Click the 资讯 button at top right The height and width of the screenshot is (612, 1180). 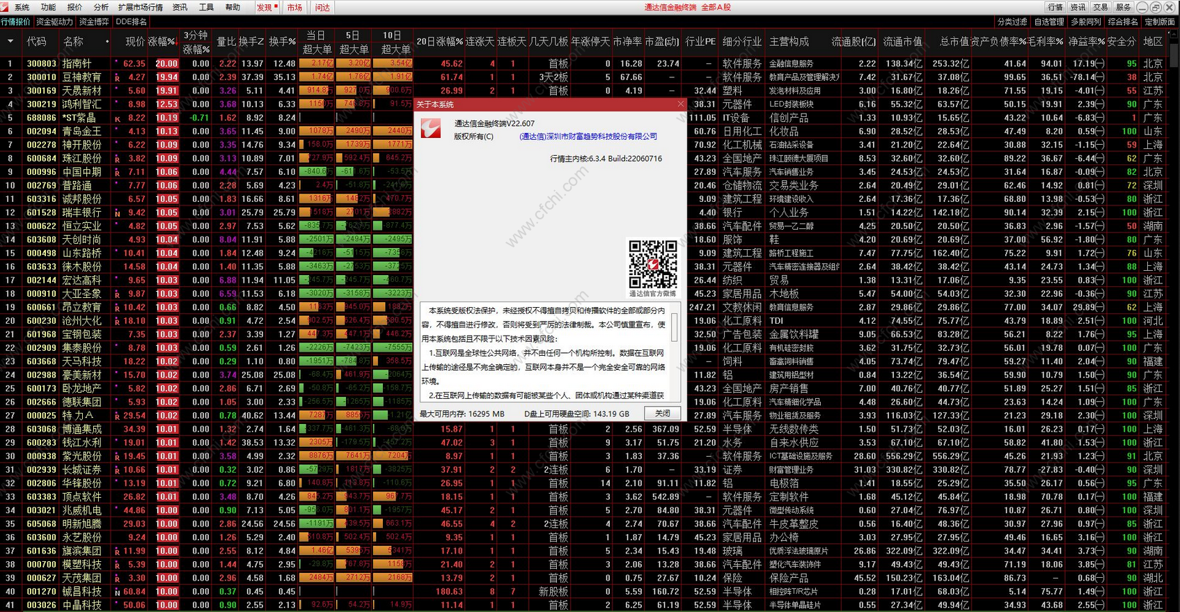[x=1078, y=7]
